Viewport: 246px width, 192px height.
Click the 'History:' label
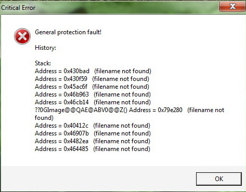point(45,48)
